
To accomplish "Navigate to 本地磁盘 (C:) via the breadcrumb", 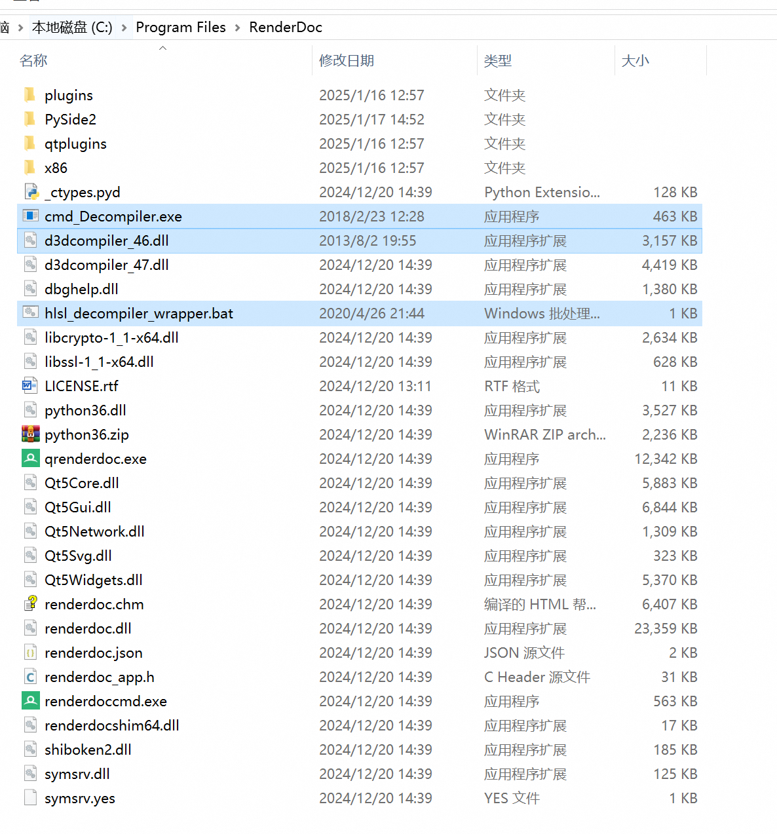I will [x=71, y=27].
